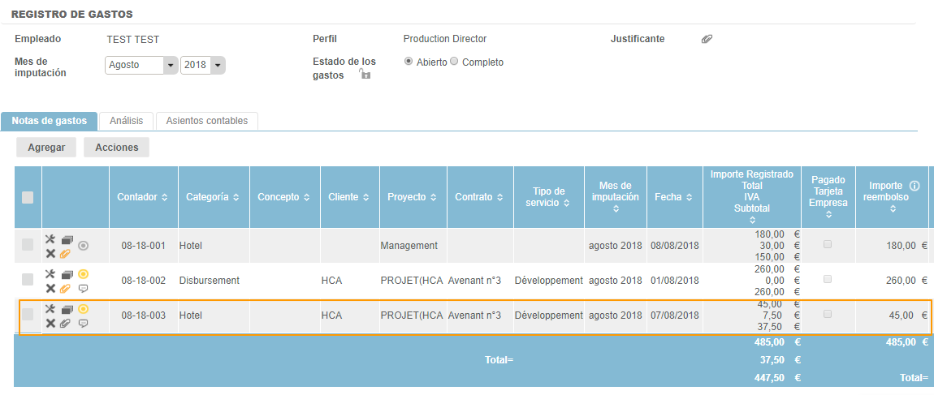Sort the table by Categoría column

pos(214,197)
